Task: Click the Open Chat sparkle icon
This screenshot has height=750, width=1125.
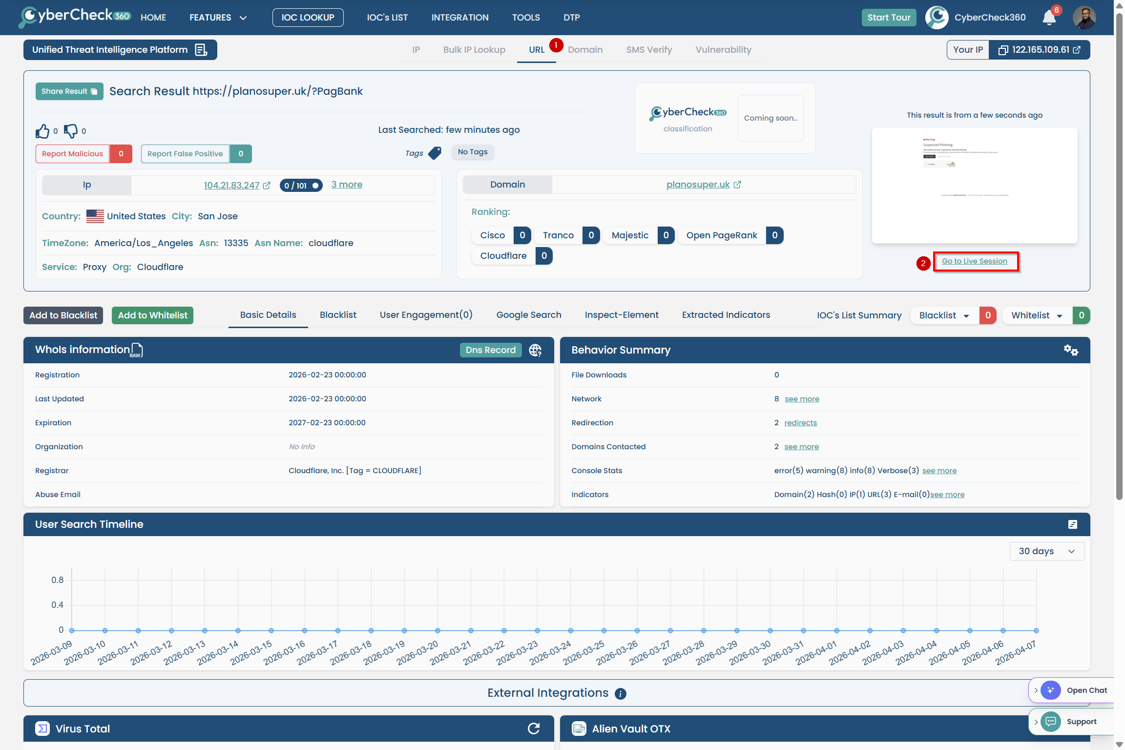Action: pyautogui.click(x=1051, y=690)
